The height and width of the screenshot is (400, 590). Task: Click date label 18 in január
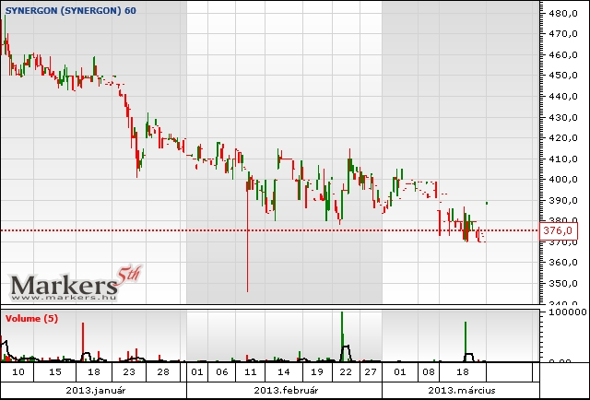(x=94, y=372)
